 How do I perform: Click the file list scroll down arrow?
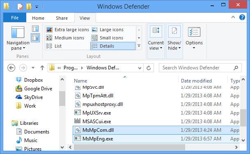(x=243, y=140)
